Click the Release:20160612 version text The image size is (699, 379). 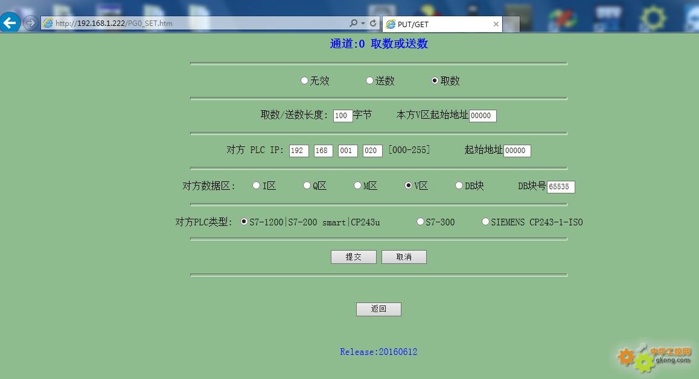click(x=378, y=352)
